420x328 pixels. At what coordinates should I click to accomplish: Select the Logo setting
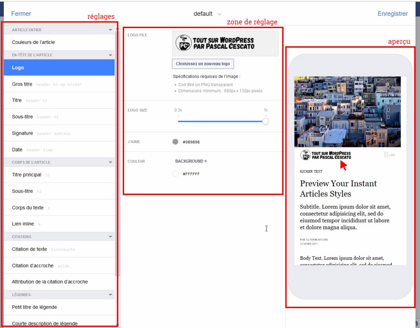point(59,68)
